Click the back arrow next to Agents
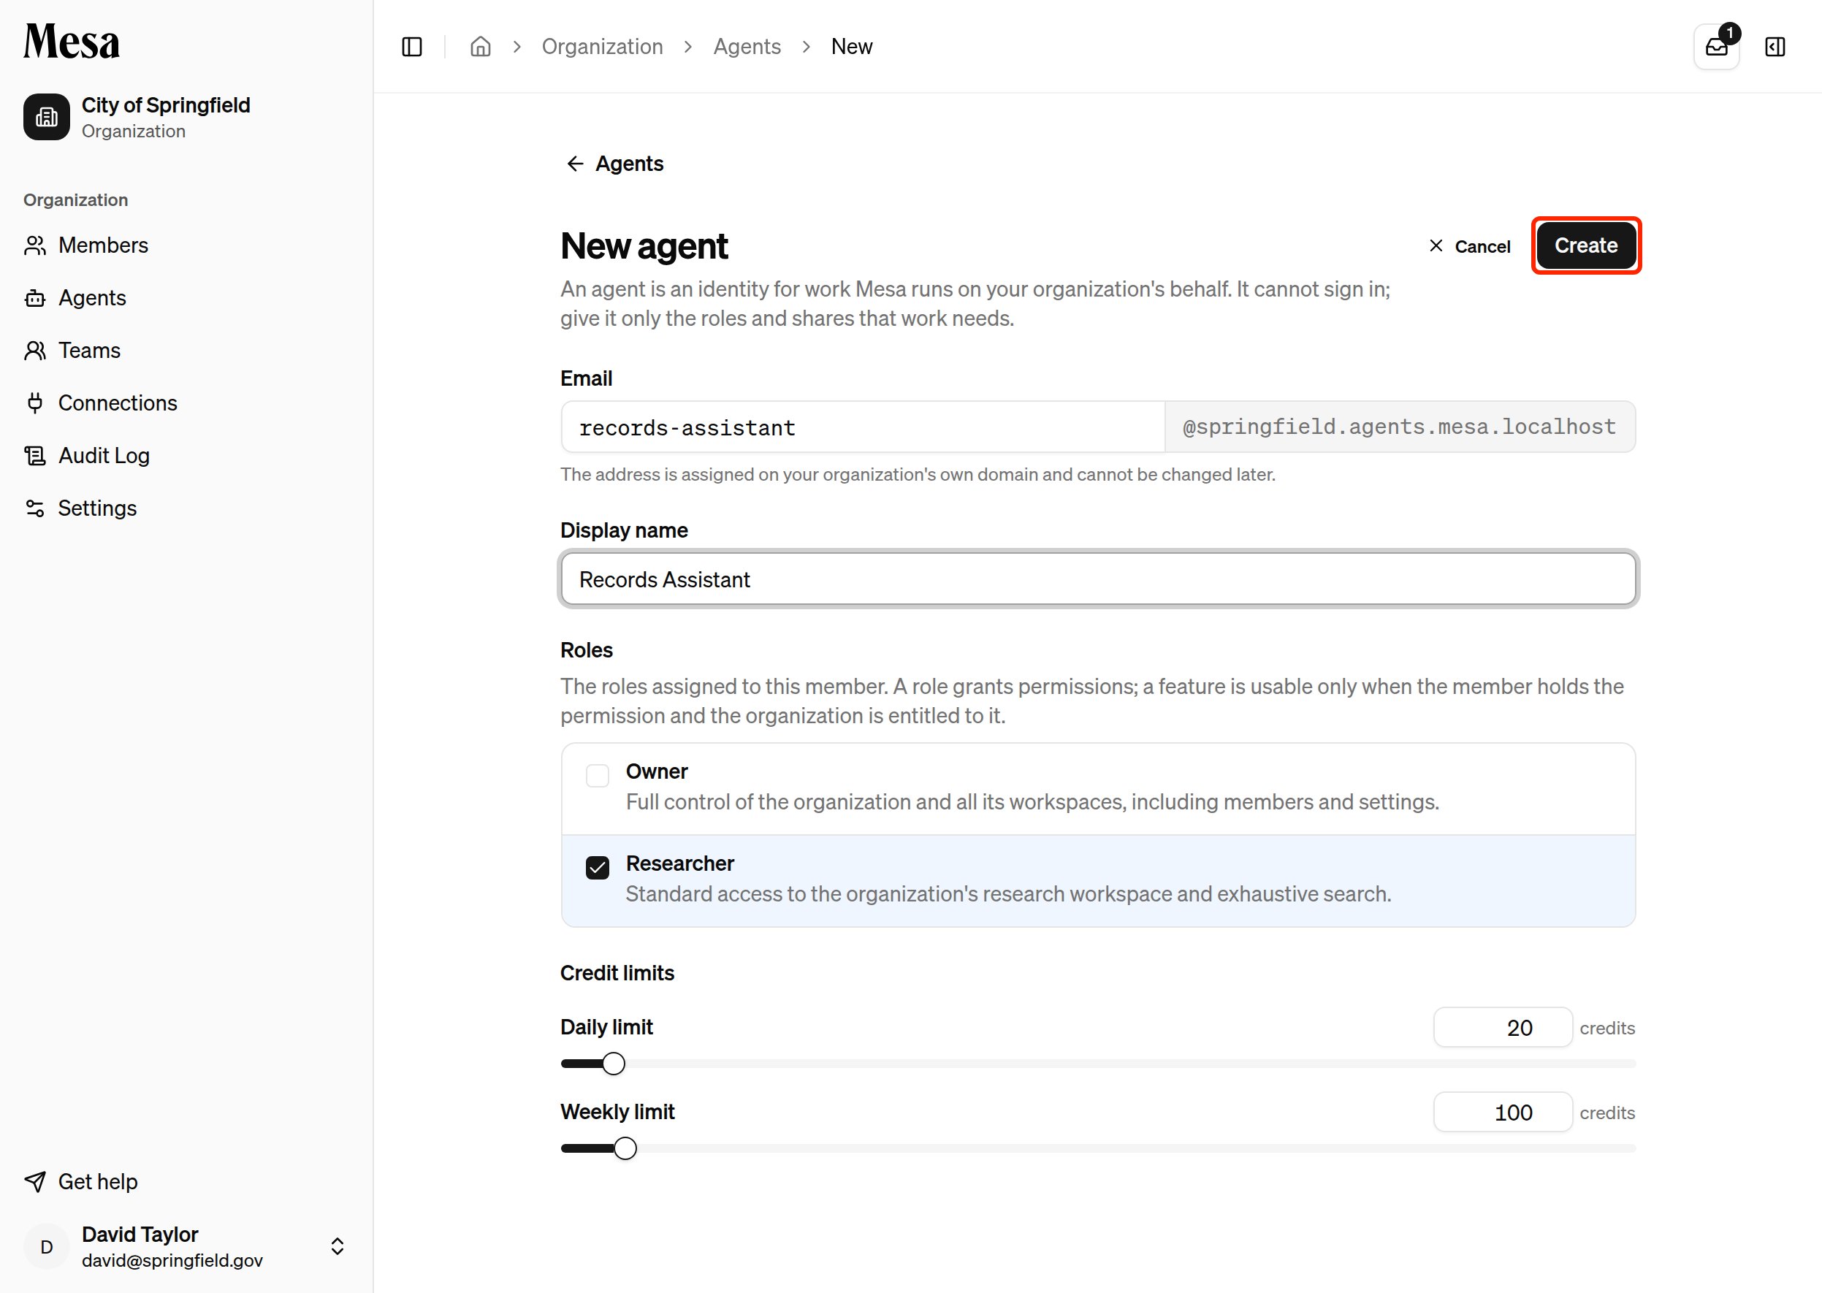Viewport: 1822px width, 1293px height. click(x=575, y=163)
